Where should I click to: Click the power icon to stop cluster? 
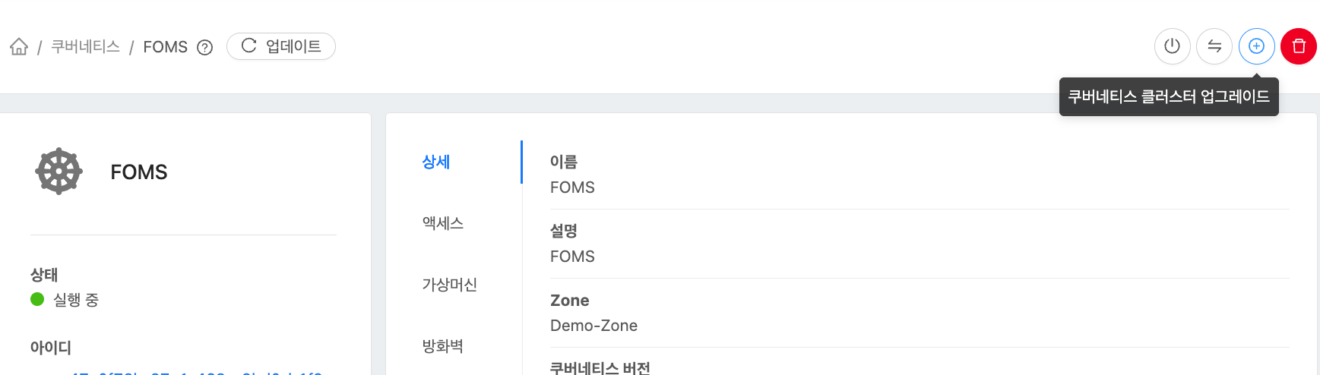pos(1172,46)
